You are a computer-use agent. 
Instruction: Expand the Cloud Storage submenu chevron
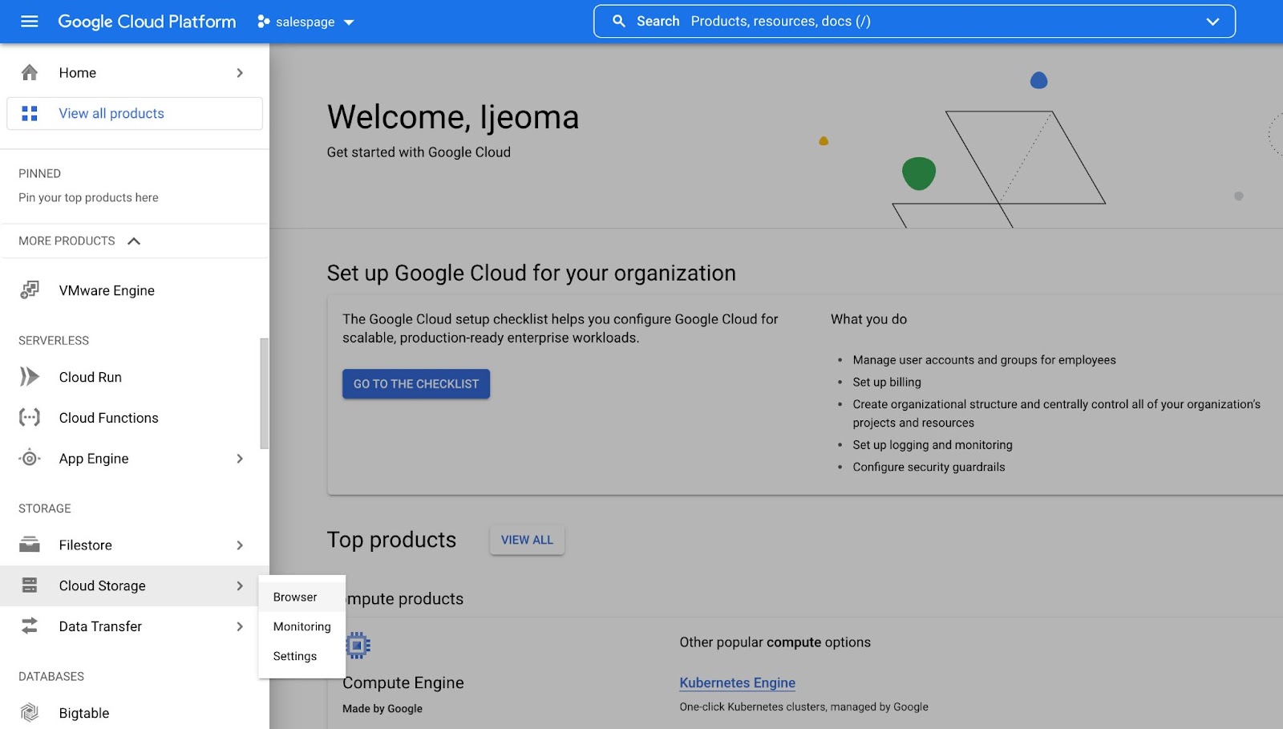point(240,586)
